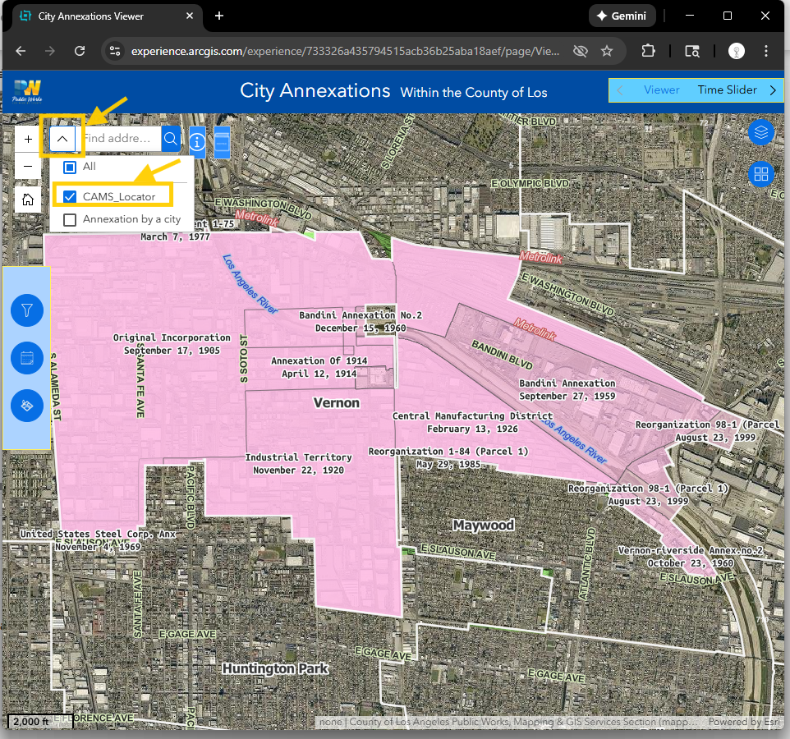Screen dimensions: 790x739
Task: Click the map zoom out minus button
Action: click(x=28, y=167)
